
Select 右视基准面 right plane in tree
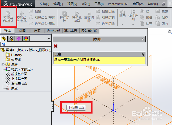(x=16, y=83)
